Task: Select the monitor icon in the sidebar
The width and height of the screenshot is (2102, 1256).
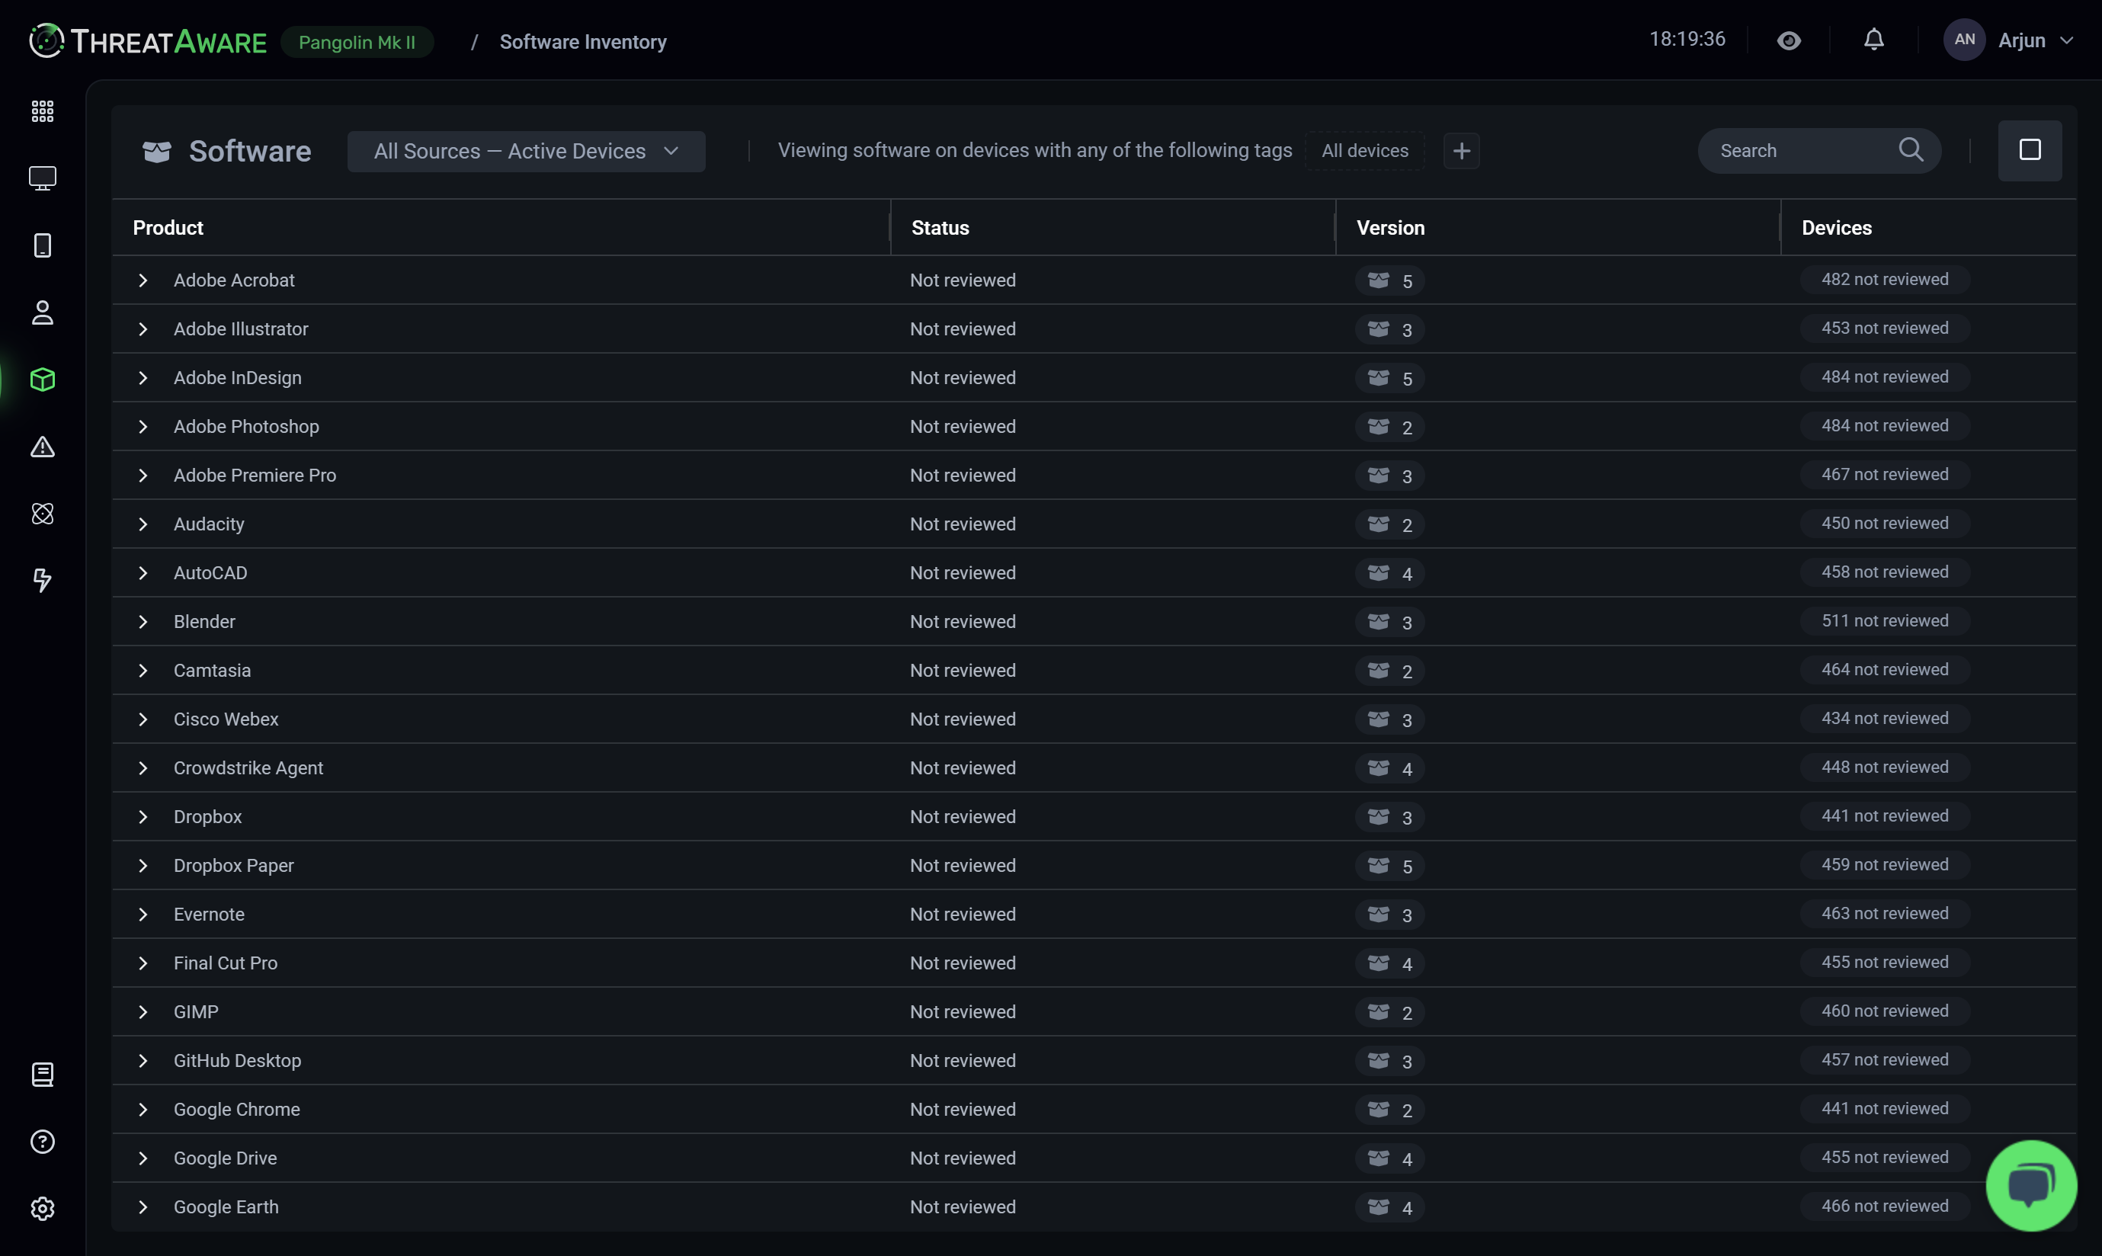Action: click(x=41, y=178)
